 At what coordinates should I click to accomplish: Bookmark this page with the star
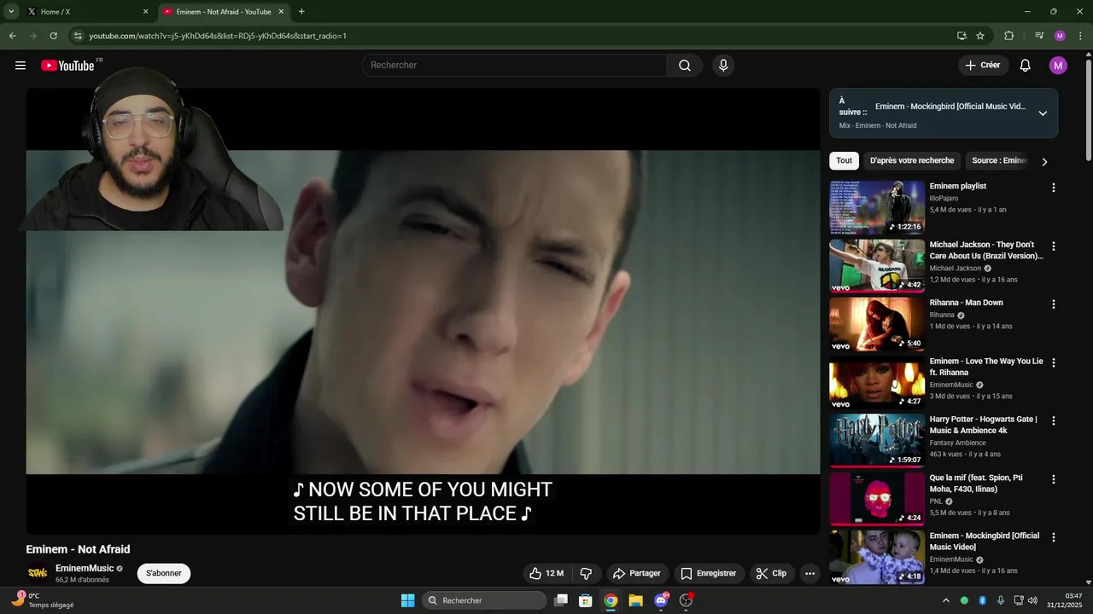tap(980, 36)
